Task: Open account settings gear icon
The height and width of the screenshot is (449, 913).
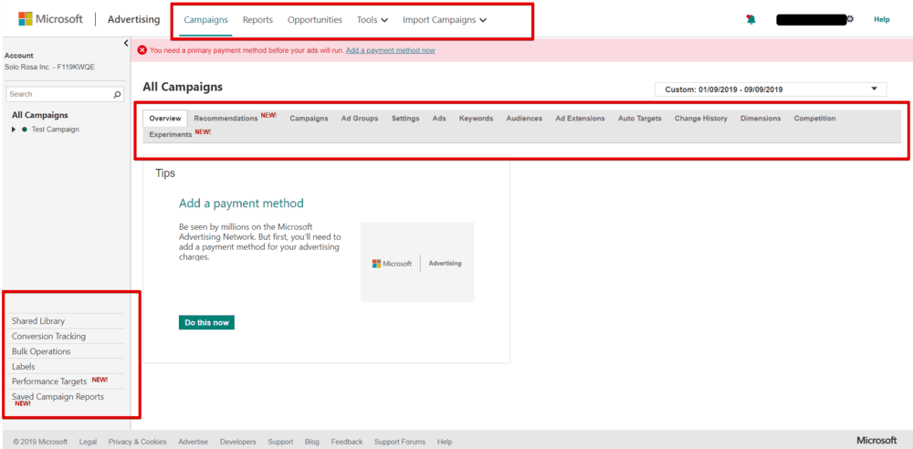Action: [x=850, y=19]
